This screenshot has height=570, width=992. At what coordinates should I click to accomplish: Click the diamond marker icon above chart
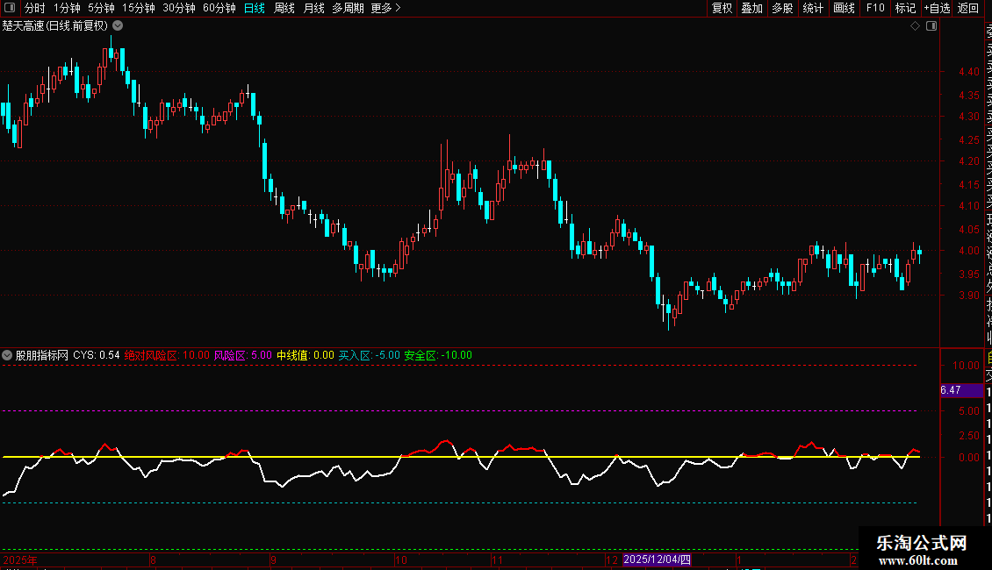[915, 26]
